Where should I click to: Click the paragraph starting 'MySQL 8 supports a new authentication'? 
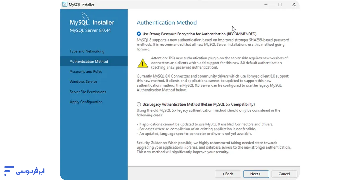(213, 44)
